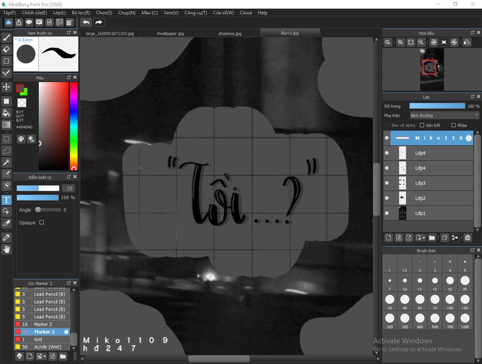Image resolution: width=482 pixels, height=364 pixels.
Task: Hide the Miko text layer
Action: pyautogui.click(x=387, y=138)
